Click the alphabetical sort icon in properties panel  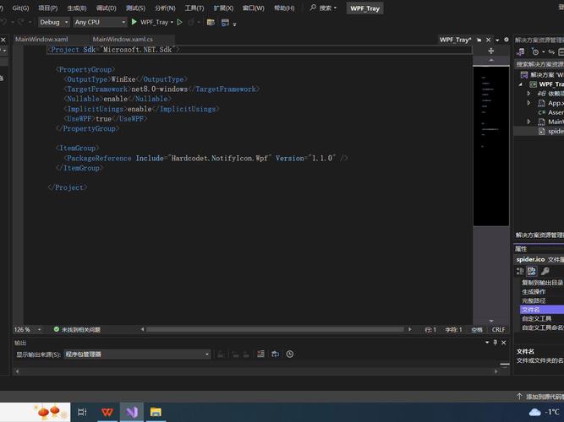pos(533,271)
